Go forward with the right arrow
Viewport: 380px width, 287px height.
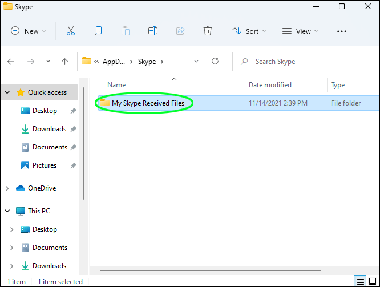tap(31, 62)
